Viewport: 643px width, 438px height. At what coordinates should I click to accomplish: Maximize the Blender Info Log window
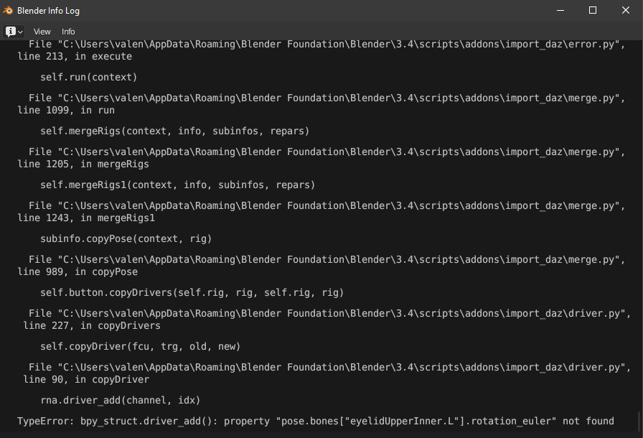click(593, 10)
